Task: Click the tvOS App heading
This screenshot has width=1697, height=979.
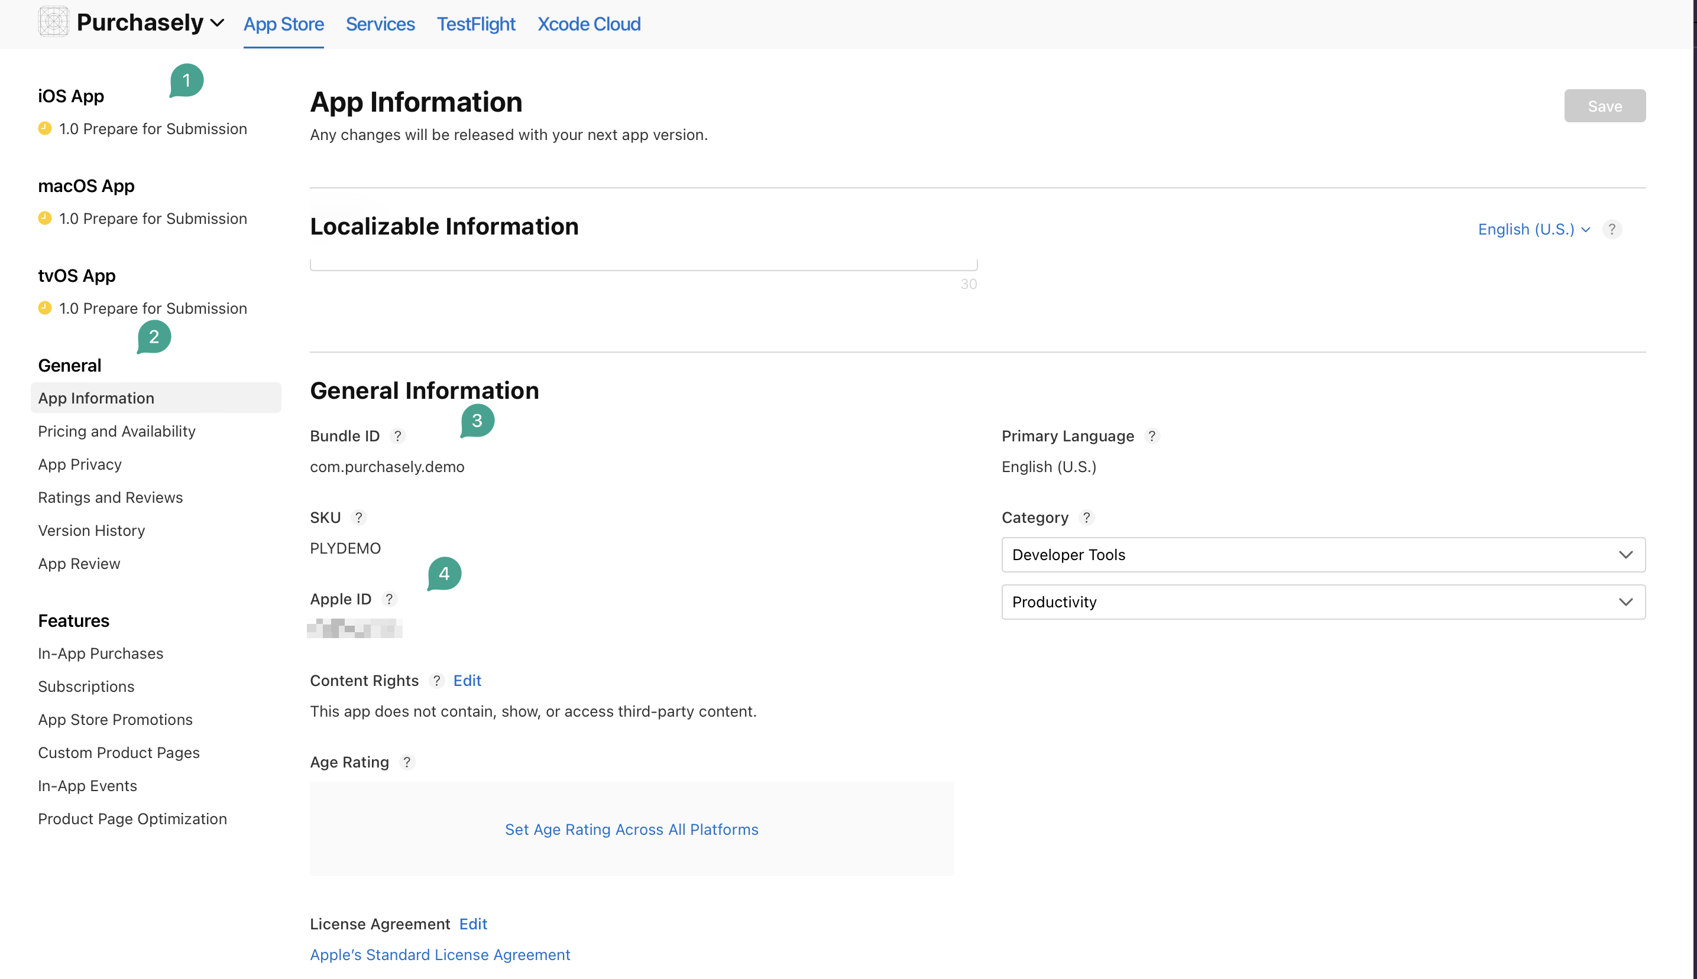Action: 77,276
